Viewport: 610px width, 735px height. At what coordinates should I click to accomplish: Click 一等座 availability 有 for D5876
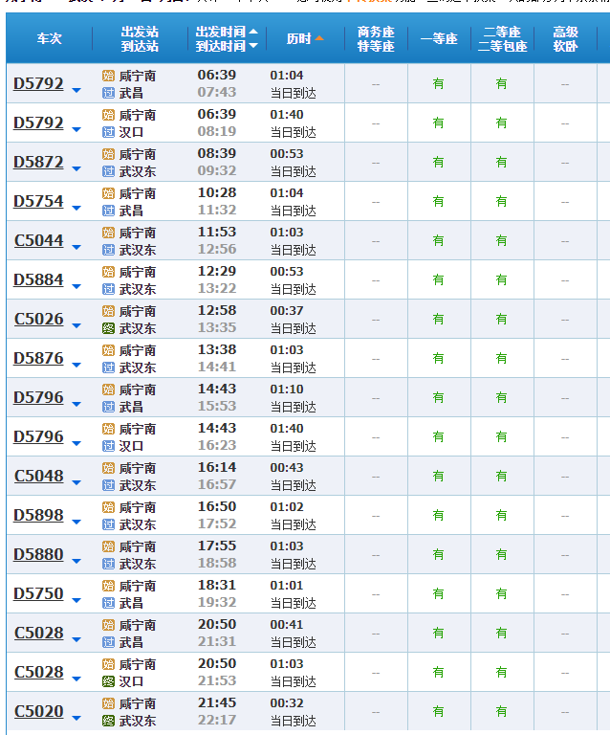[x=438, y=359]
